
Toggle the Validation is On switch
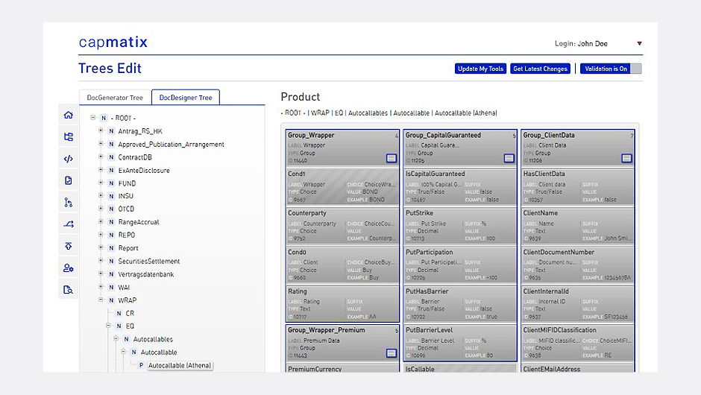pyautogui.click(x=611, y=69)
